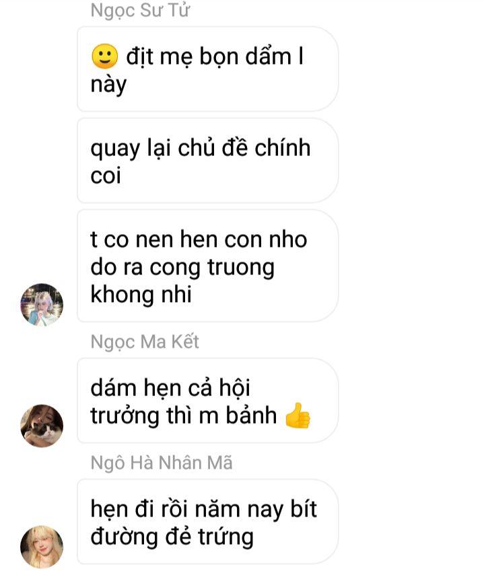The width and height of the screenshot is (484, 573).
Task: Click 'do ra cong truong' text line
Action: (182, 268)
